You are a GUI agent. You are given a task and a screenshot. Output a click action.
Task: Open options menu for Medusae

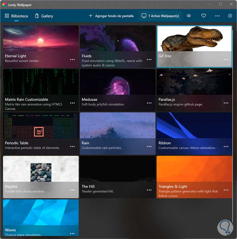[x=149, y=103]
